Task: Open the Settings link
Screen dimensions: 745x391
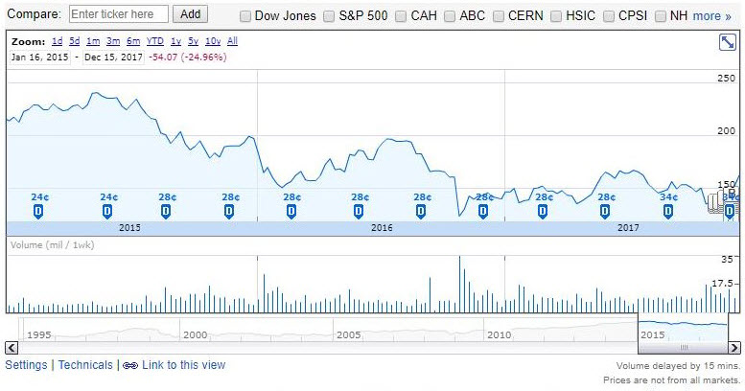Action: tap(26, 365)
